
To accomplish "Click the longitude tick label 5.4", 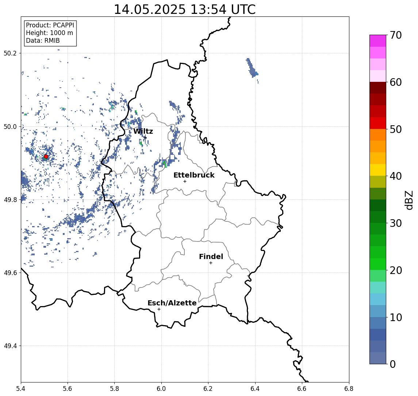I will click(21, 389).
